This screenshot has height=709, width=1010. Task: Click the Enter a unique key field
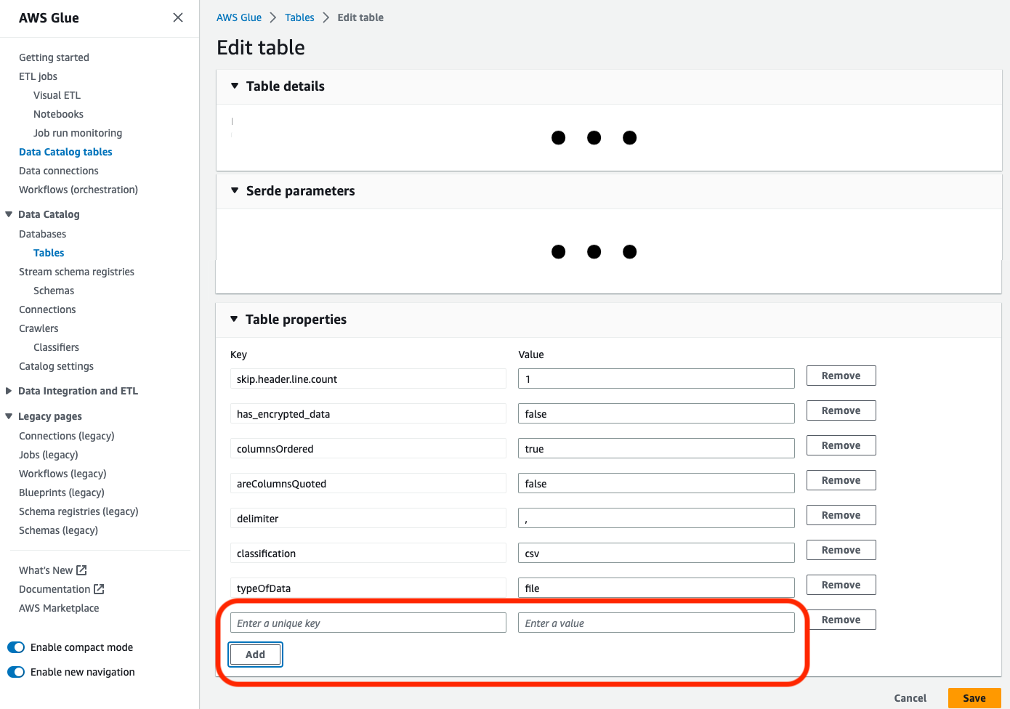point(368,622)
